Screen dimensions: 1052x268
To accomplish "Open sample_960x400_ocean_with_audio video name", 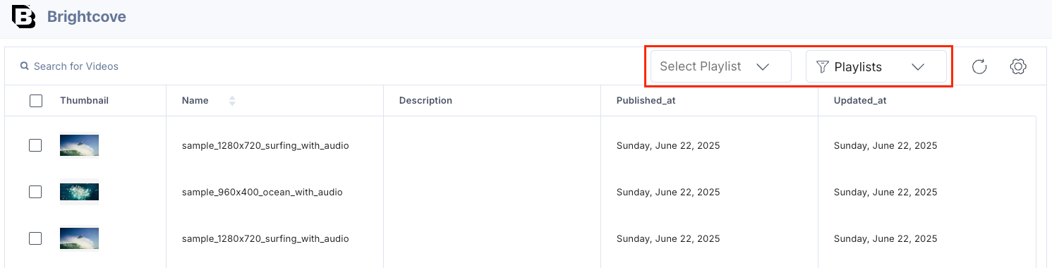I will click(x=262, y=192).
